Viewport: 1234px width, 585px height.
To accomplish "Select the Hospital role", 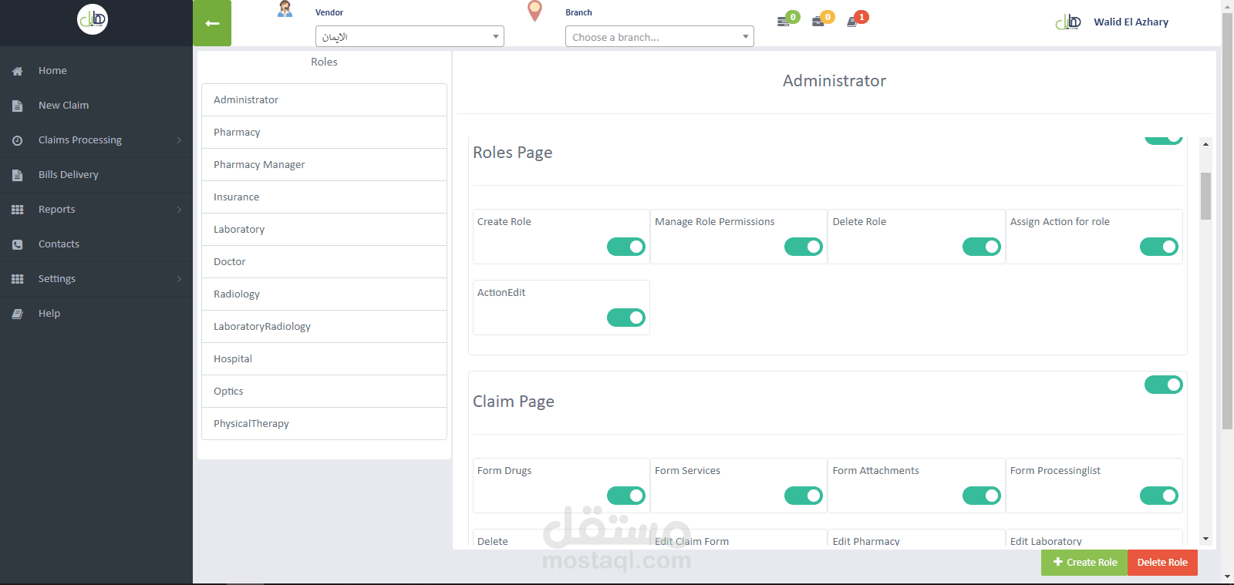I will click(x=324, y=359).
